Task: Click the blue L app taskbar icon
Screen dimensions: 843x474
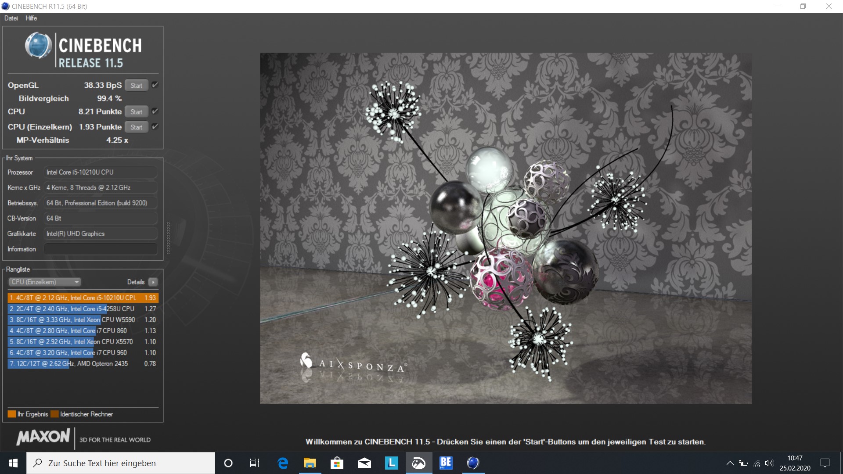Action: [x=391, y=463]
